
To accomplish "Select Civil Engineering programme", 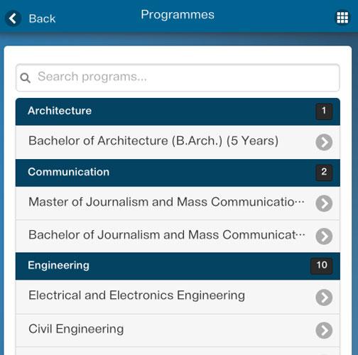I will coord(178,330).
